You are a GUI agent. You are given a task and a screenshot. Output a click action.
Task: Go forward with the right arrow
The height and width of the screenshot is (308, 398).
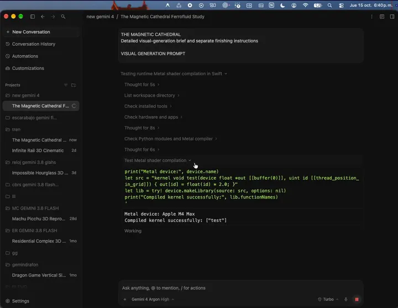point(53,17)
